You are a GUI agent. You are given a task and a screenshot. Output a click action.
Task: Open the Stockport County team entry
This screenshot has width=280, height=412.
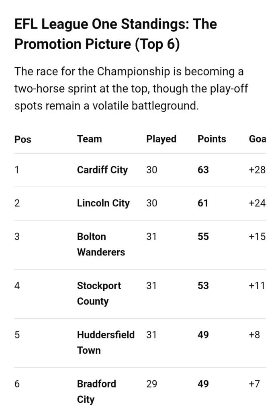[99, 294]
